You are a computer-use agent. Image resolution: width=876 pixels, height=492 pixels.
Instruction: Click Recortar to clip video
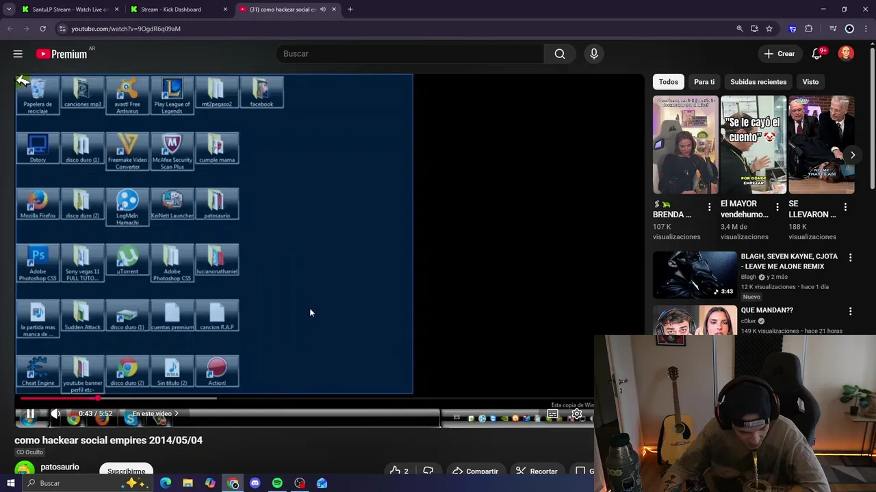tap(537, 471)
